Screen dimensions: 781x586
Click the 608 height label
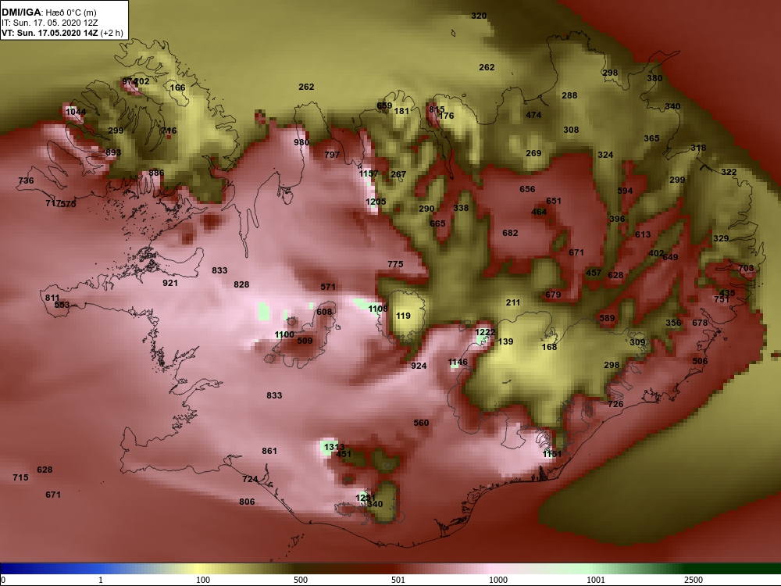324,312
